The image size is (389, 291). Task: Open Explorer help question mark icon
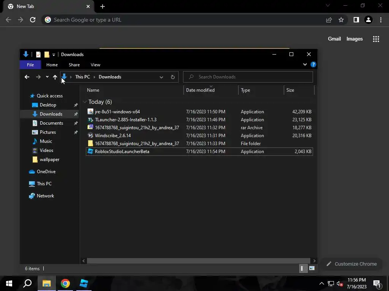(313, 64)
